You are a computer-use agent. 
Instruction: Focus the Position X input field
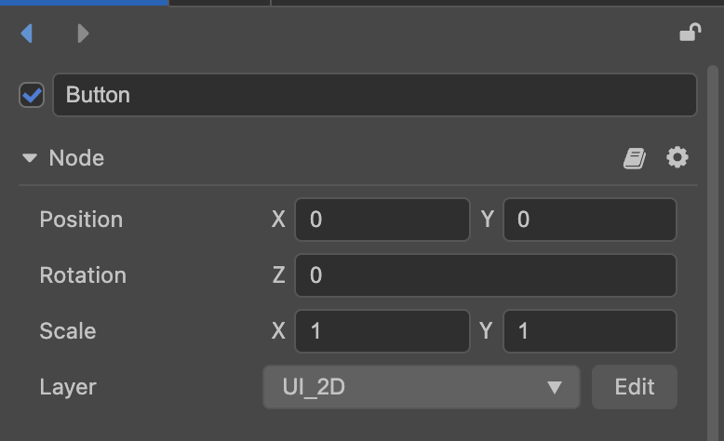point(382,220)
